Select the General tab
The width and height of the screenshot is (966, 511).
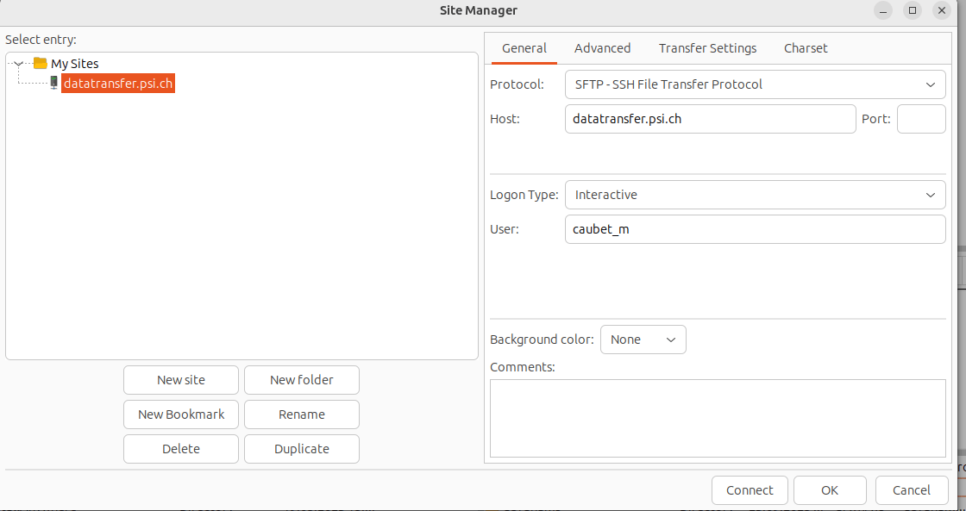524,48
